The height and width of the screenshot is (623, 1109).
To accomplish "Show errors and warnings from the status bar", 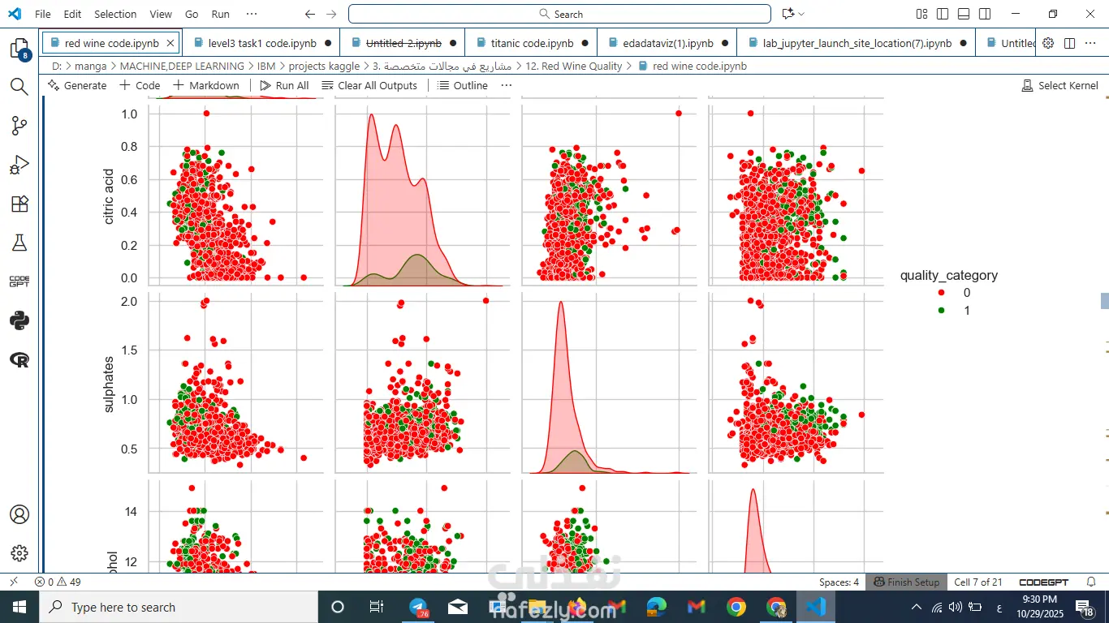I will point(58,582).
